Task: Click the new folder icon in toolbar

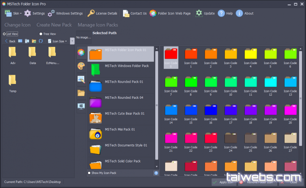Action: click(34, 41)
